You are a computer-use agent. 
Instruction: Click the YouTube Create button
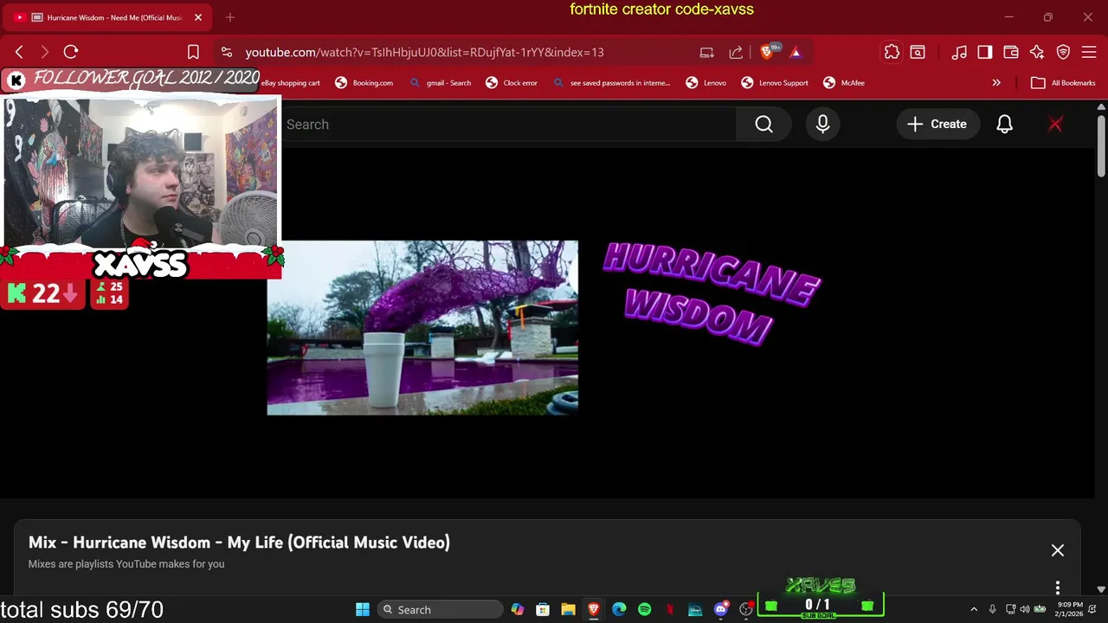point(937,125)
